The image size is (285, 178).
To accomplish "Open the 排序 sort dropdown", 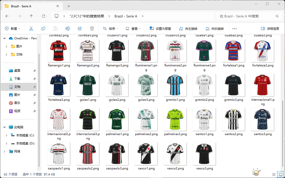I will pos(110,29).
